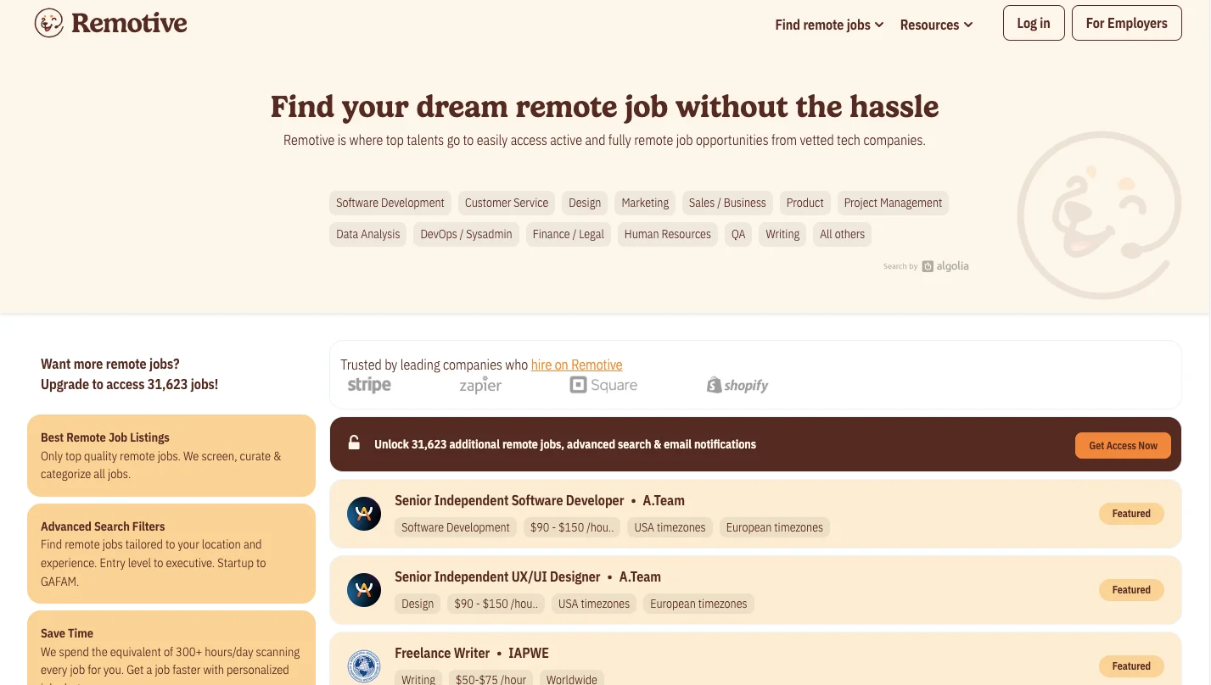Open the Find remote jobs menu
Image resolution: width=1211 pixels, height=685 pixels.
[829, 25]
